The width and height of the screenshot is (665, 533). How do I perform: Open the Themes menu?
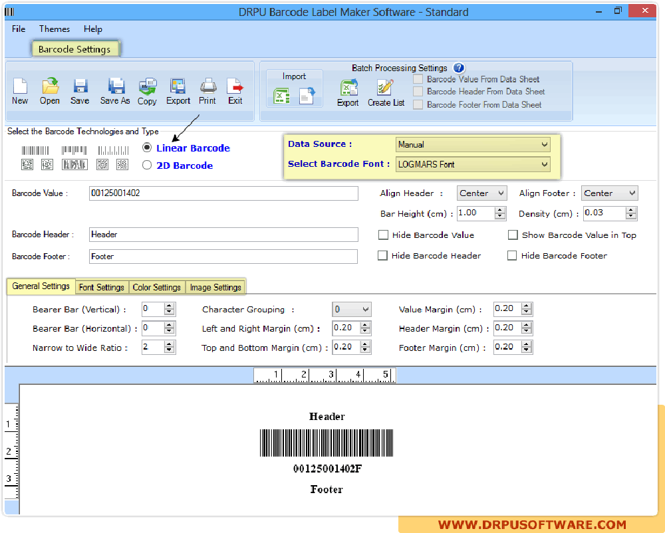(55, 29)
